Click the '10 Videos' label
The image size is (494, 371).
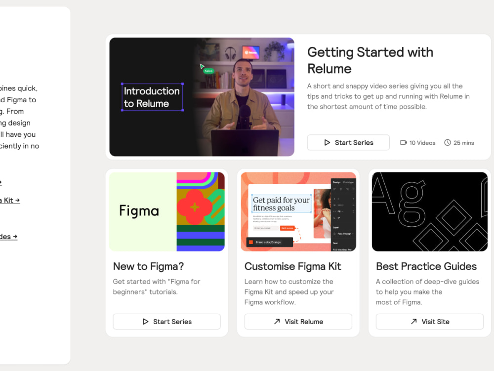(x=422, y=143)
